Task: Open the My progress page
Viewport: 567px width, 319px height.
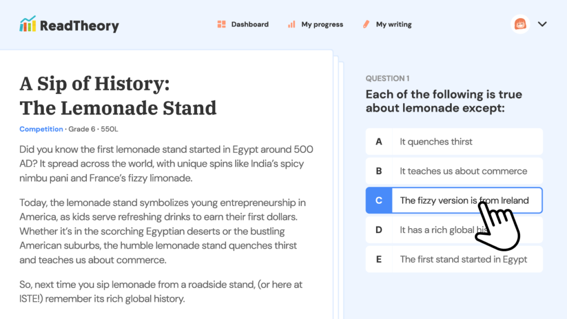Action: click(x=322, y=24)
